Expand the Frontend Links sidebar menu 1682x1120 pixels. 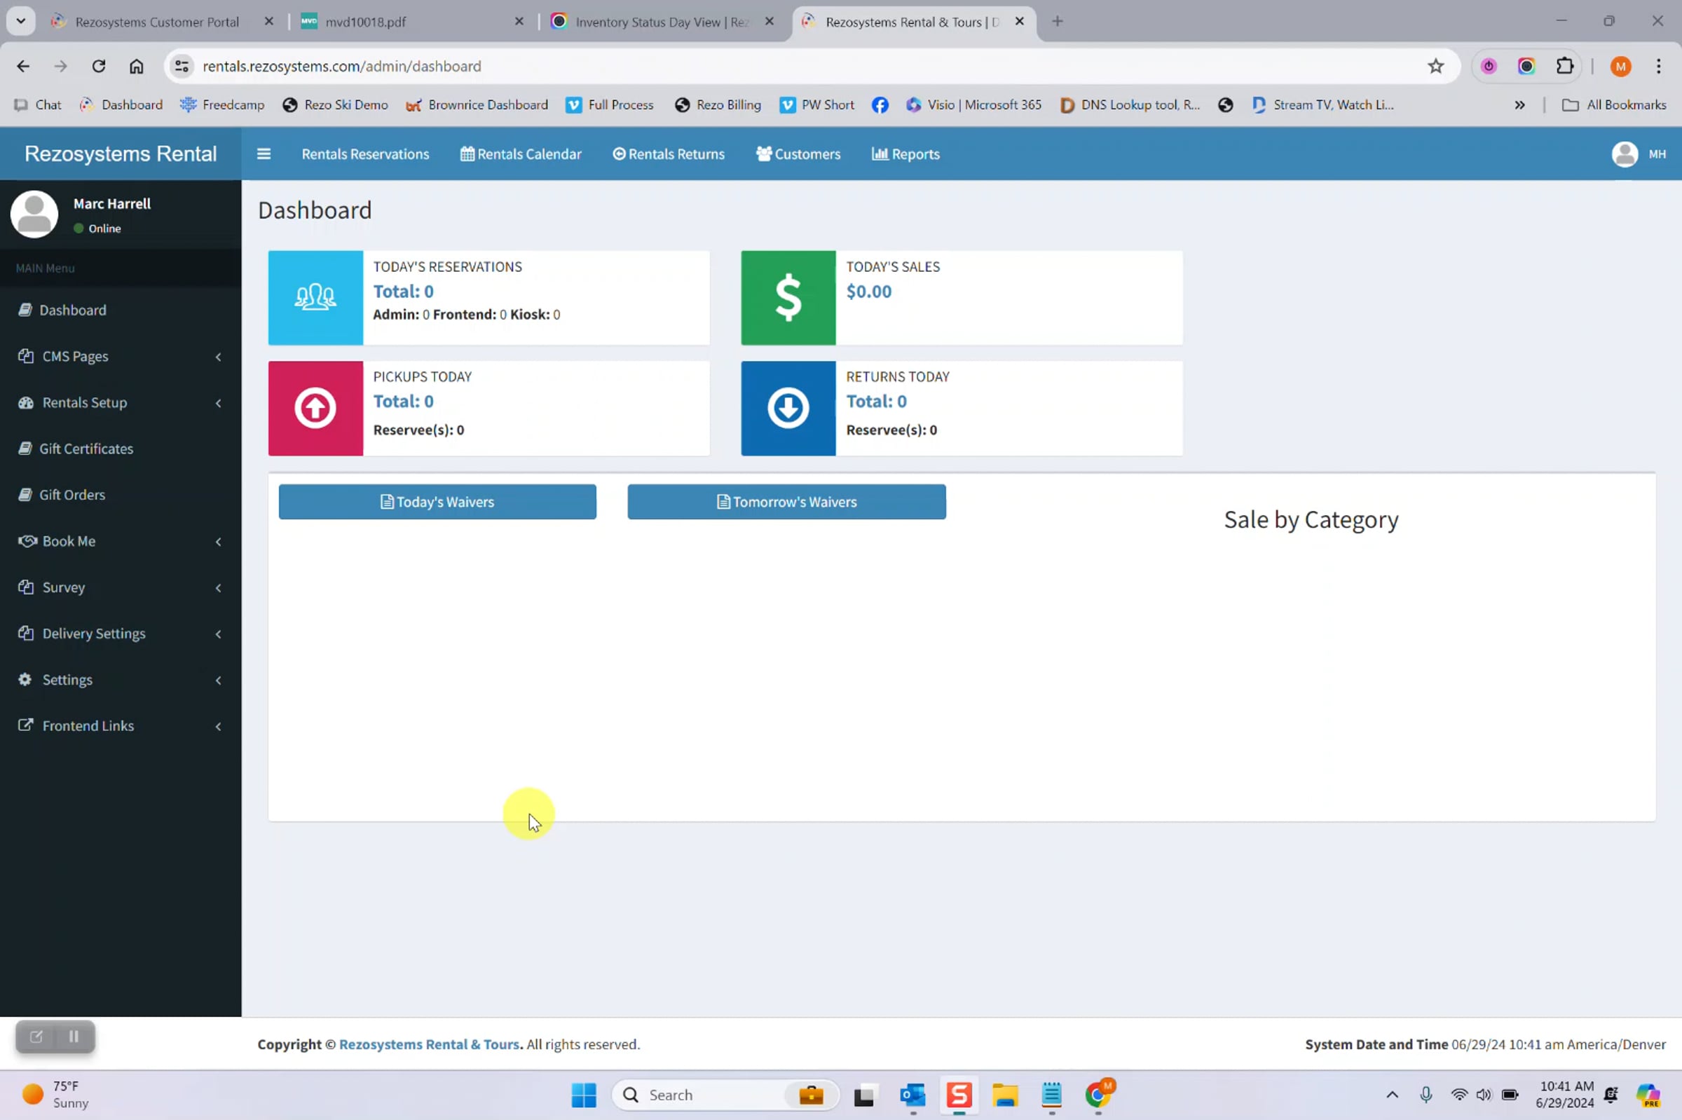pos(120,725)
